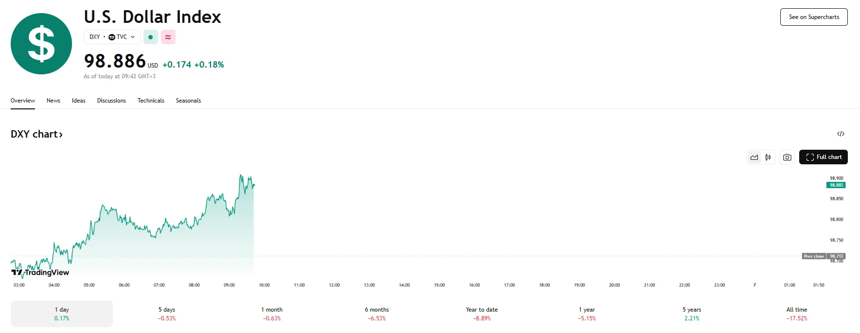Open the DXY TVC symbol source dropdown
The height and width of the screenshot is (333, 860).
point(112,37)
